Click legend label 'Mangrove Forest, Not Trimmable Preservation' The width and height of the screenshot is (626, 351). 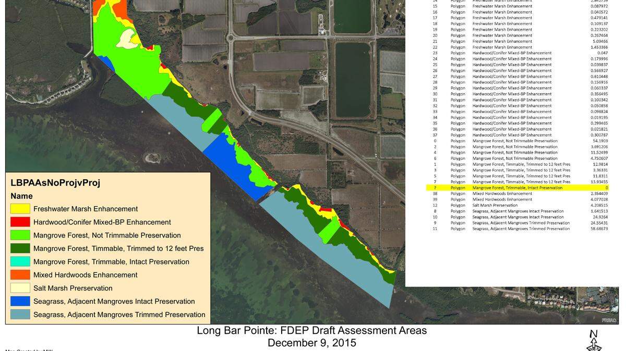coord(107,235)
